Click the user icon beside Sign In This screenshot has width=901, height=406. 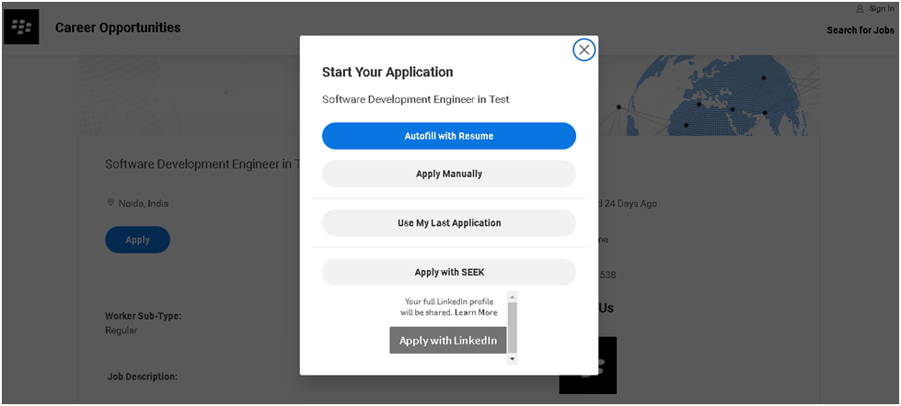pos(860,8)
